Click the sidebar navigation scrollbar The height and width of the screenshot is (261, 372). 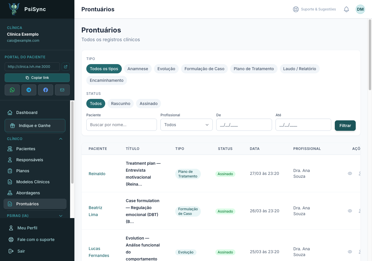coord(72,142)
